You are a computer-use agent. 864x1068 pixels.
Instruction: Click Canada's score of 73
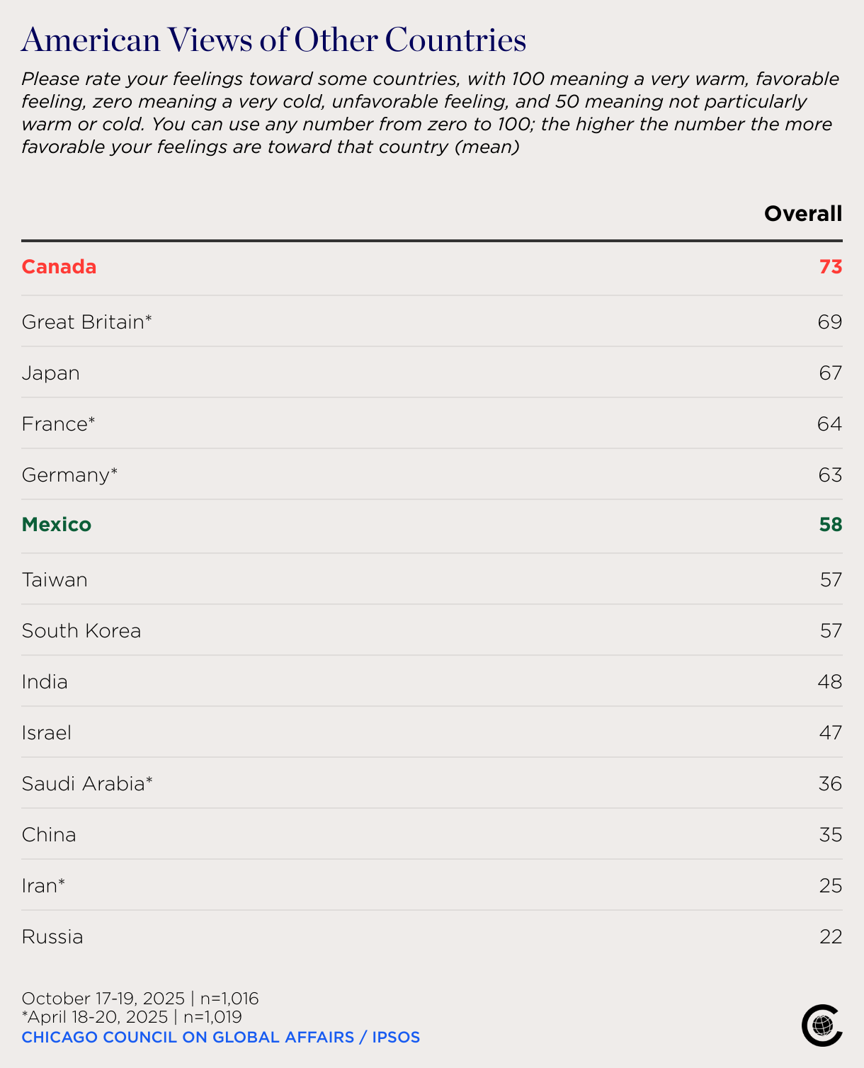tap(831, 267)
